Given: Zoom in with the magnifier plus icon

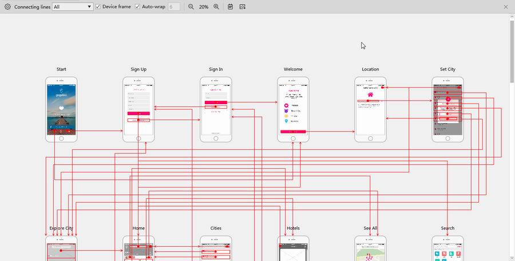Looking at the screenshot, I should click(216, 6).
